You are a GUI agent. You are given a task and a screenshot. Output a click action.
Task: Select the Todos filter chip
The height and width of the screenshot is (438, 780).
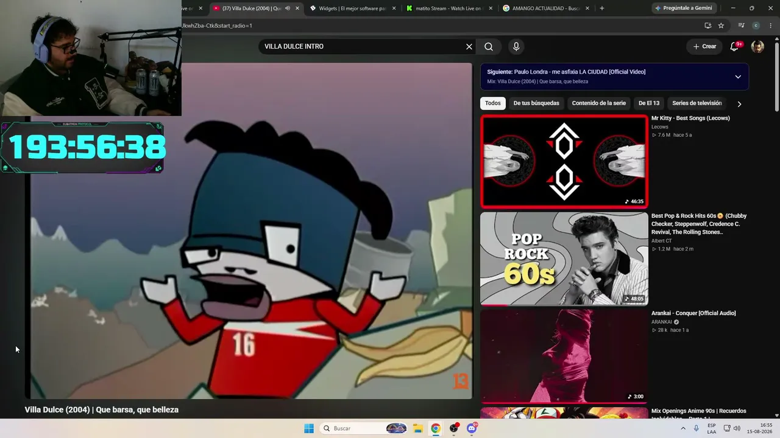pyautogui.click(x=493, y=103)
